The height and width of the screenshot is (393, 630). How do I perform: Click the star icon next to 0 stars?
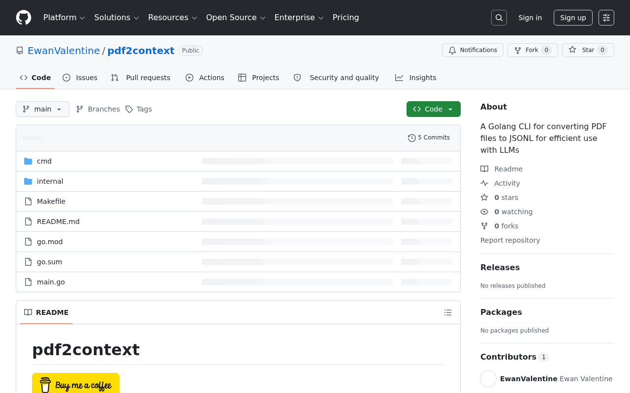pos(484,197)
